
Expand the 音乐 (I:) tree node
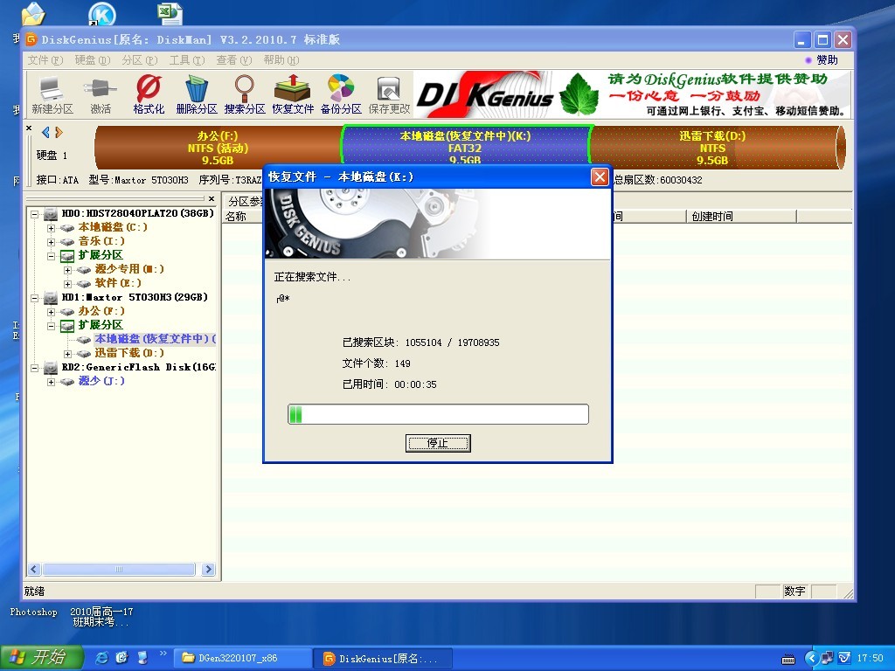[x=51, y=242]
